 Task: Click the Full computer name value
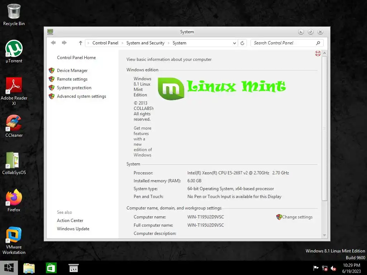(205, 225)
